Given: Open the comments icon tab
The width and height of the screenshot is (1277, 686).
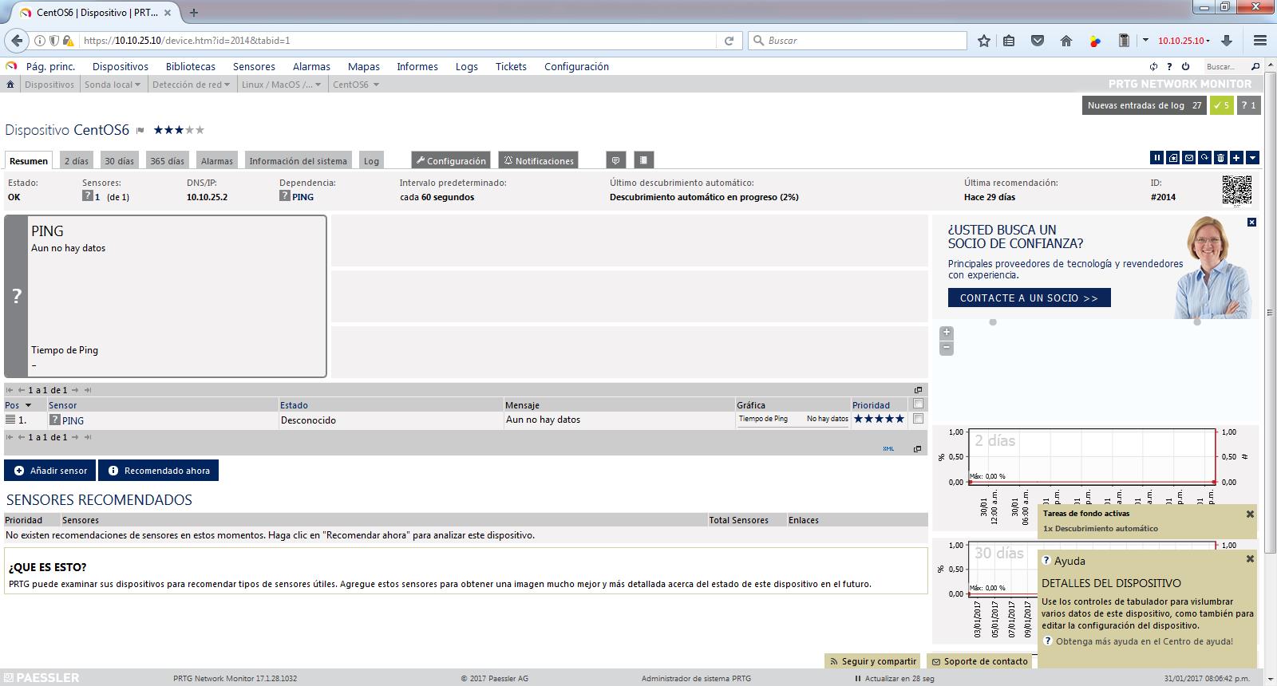Looking at the screenshot, I should tap(615, 160).
